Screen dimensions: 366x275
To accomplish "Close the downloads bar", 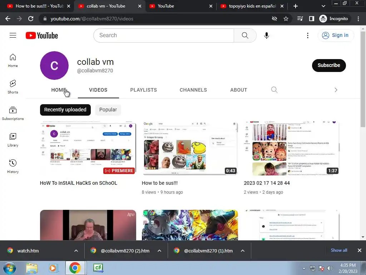I will (360, 250).
